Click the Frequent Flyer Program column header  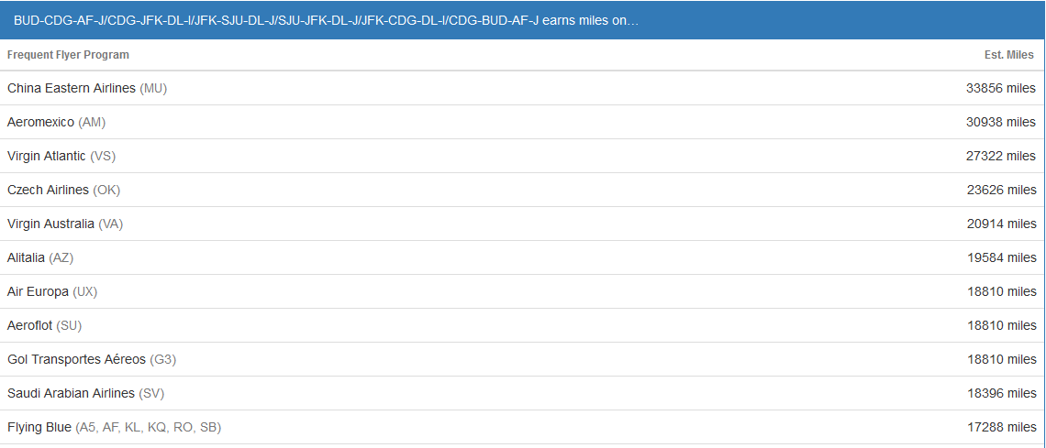point(68,55)
